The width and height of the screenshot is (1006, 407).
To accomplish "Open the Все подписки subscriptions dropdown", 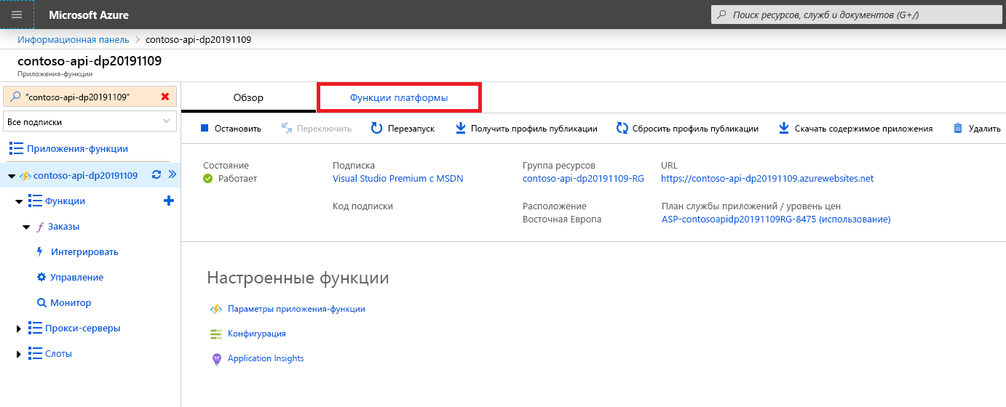I will tap(91, 122).
